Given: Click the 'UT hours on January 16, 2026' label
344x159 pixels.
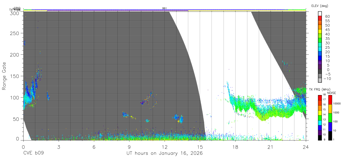Looking at the screenshot, I should [164, 153].
